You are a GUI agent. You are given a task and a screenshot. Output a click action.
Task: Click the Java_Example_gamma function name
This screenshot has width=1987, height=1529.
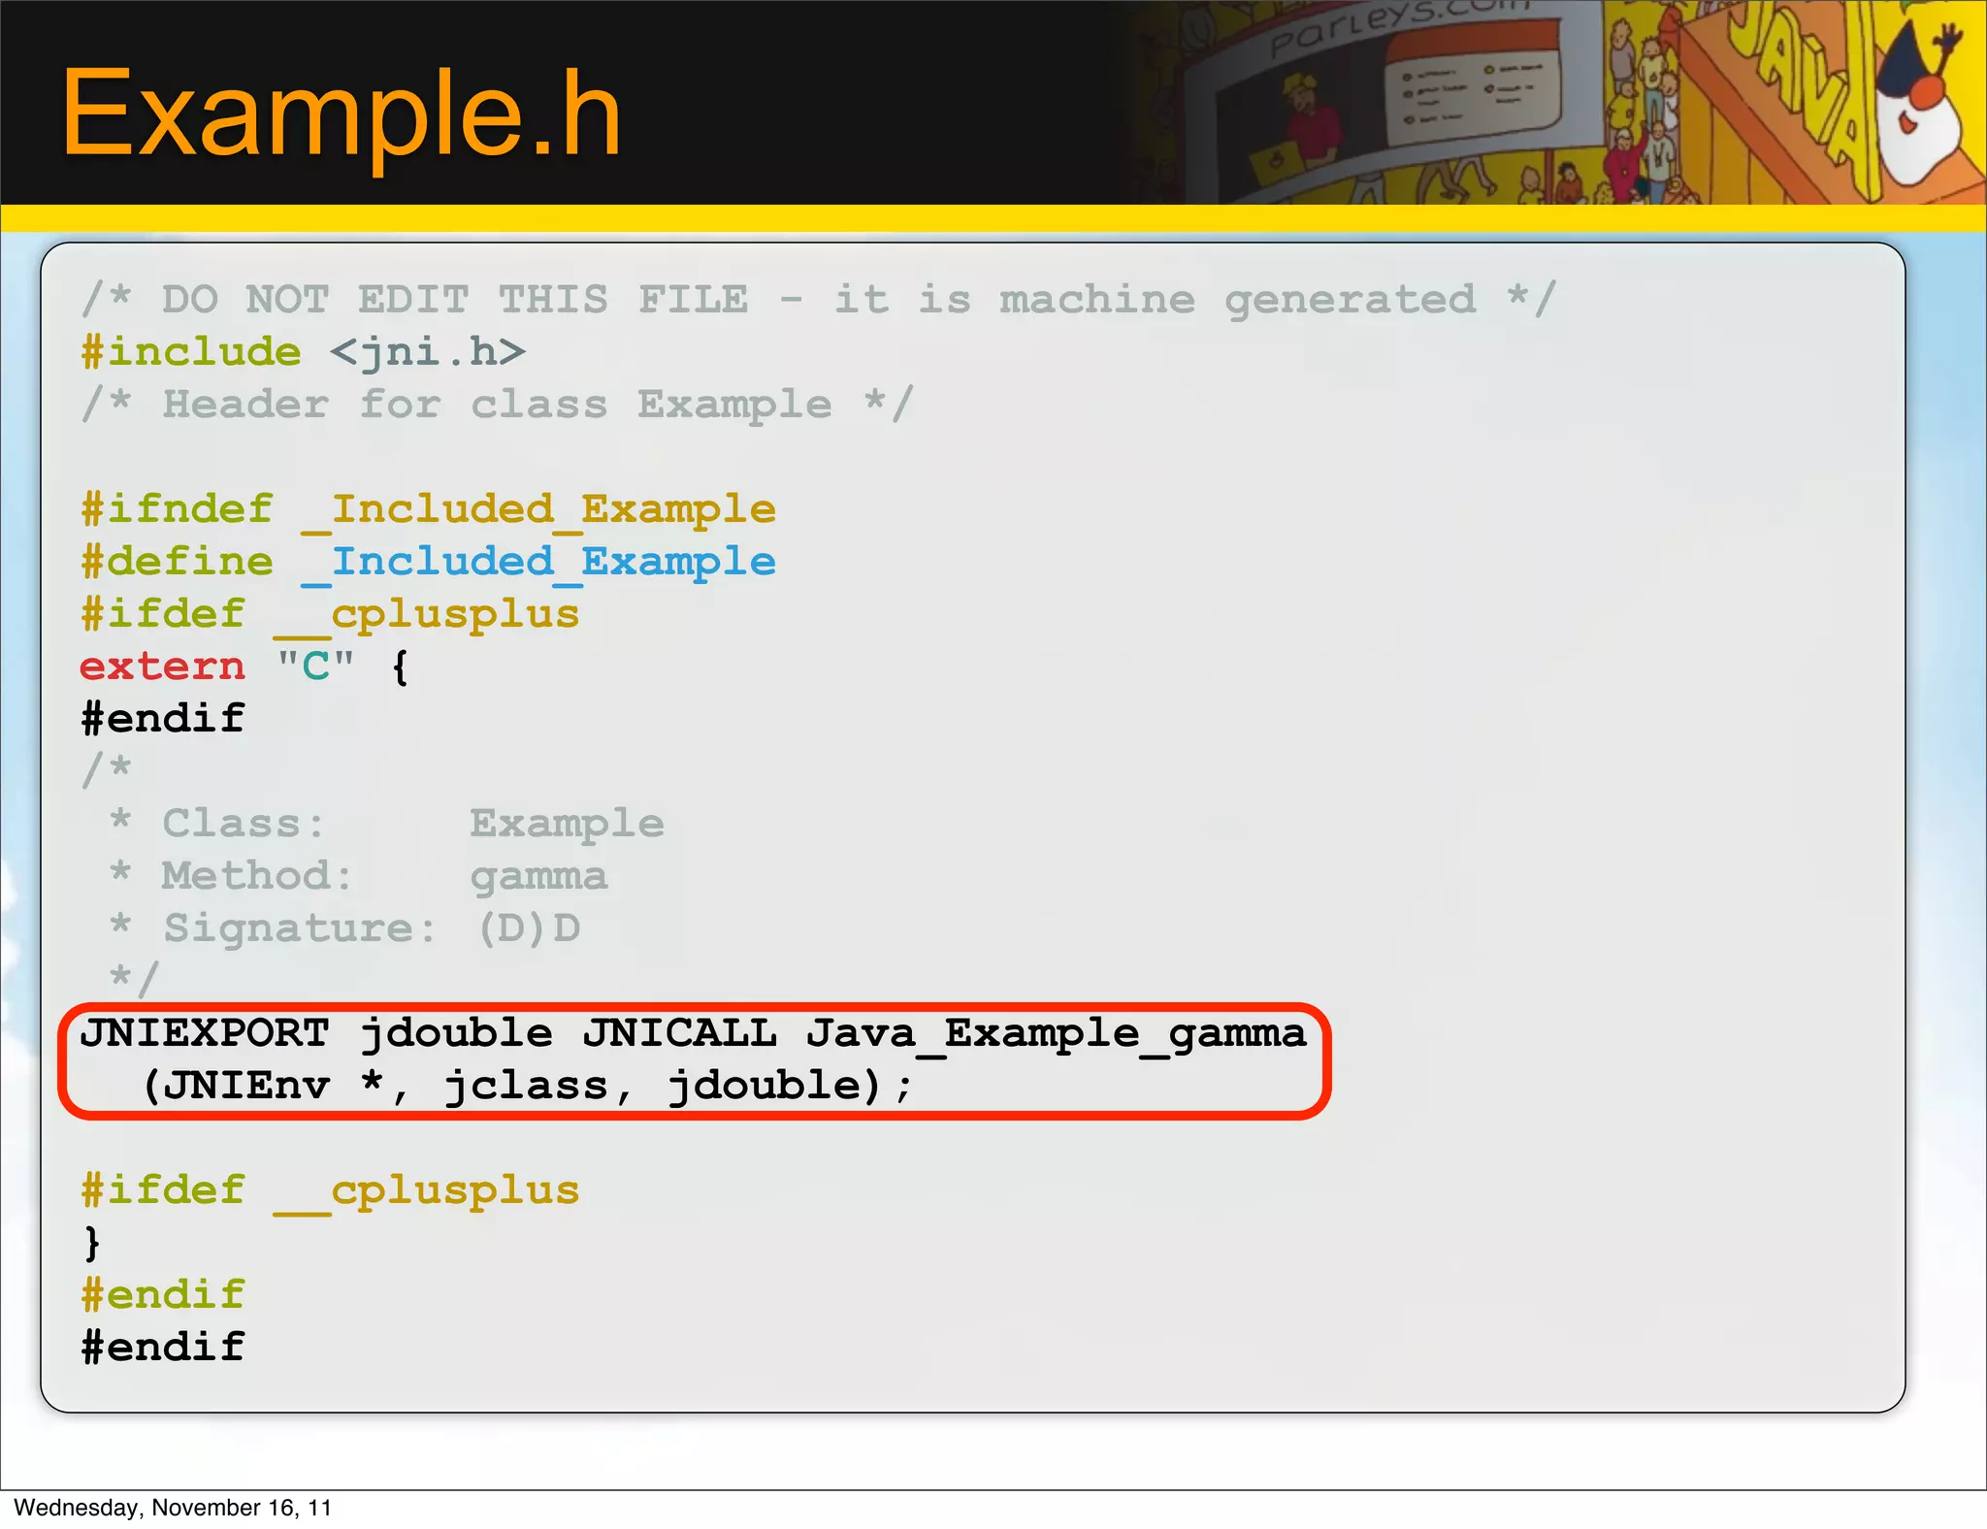pyautogui.click(x=1057, y=1035)
